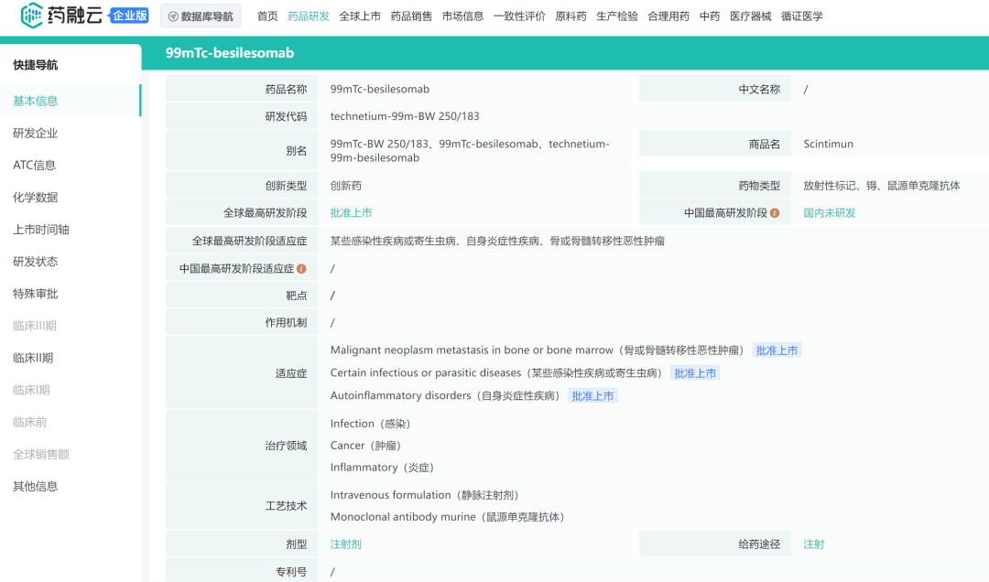Open the 批准上市 link for 全球最高研发阶段
Screen dimensions: 989x582
tap(352, 212)
